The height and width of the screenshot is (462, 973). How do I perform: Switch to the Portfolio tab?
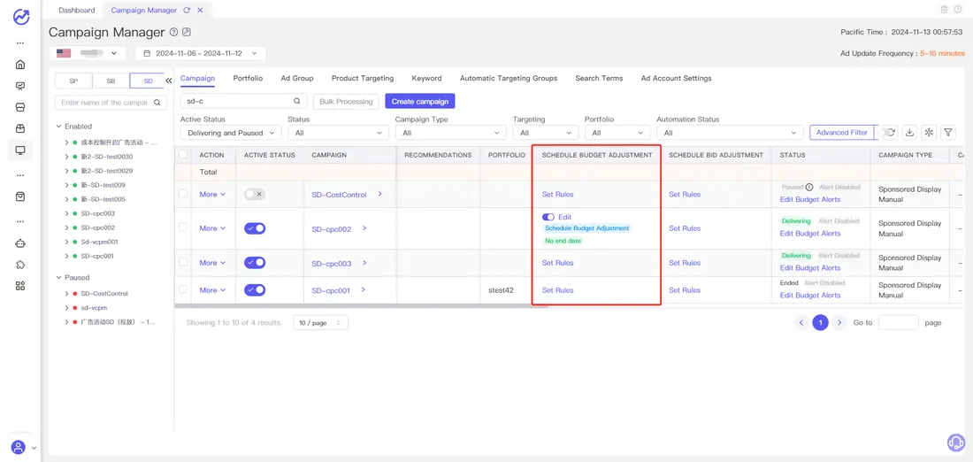tap(248, 78)
